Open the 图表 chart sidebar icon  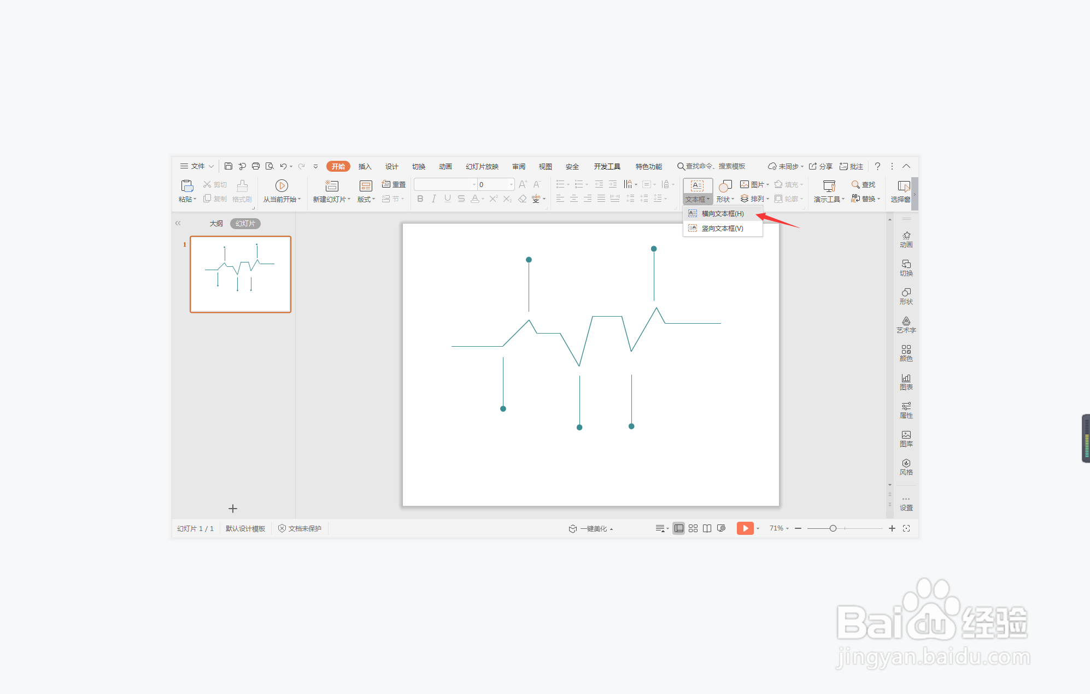(x=906, y=381)
